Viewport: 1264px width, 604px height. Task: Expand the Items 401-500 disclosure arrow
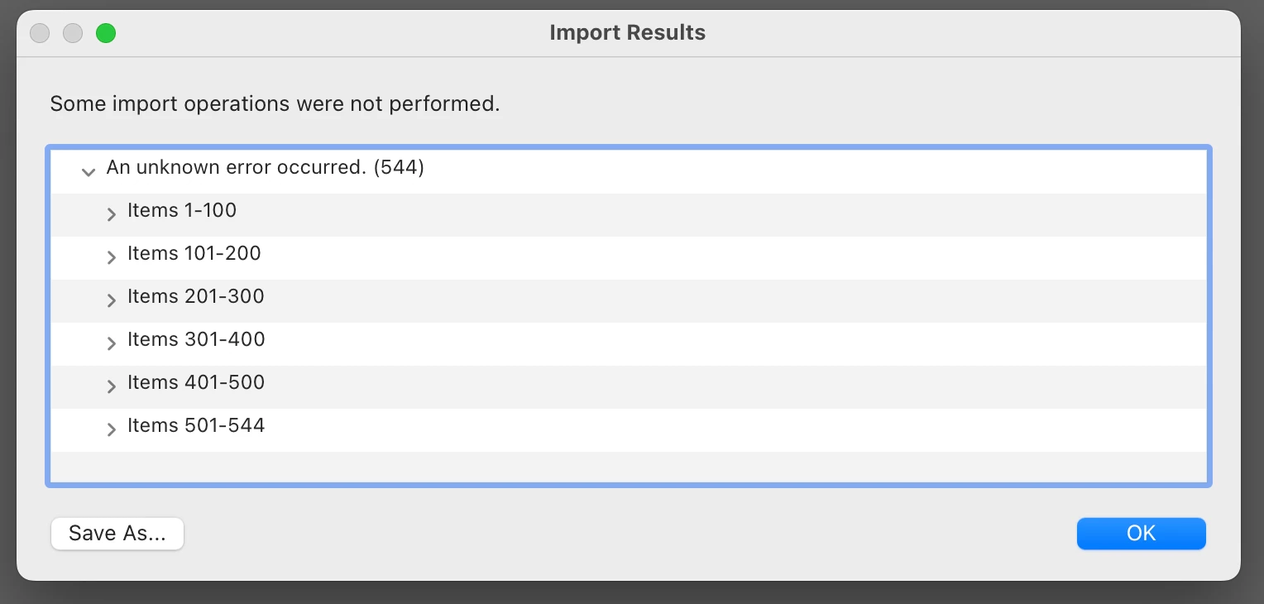click(112, 386)
